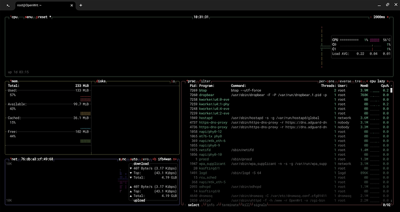The width and height of the screenshot is (400, 212).
Task: Toggle per-core CPU usage in proc
Action: (x=327, y=81)
